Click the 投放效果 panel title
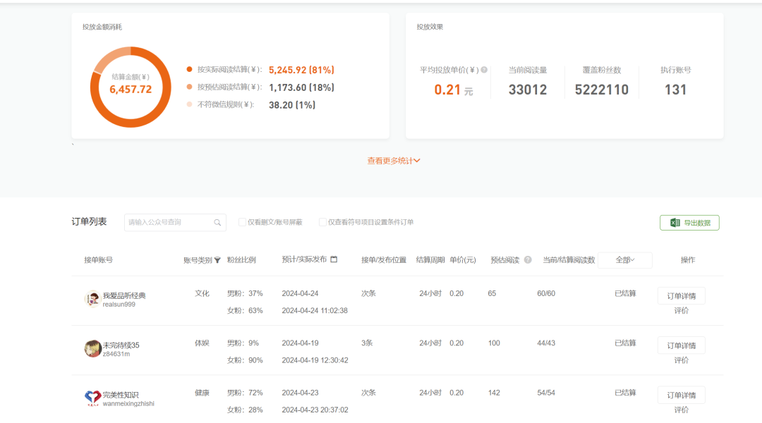 pos(430,27)
